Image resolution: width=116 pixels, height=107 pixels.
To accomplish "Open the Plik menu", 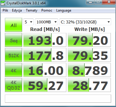I will click(5, 10).
